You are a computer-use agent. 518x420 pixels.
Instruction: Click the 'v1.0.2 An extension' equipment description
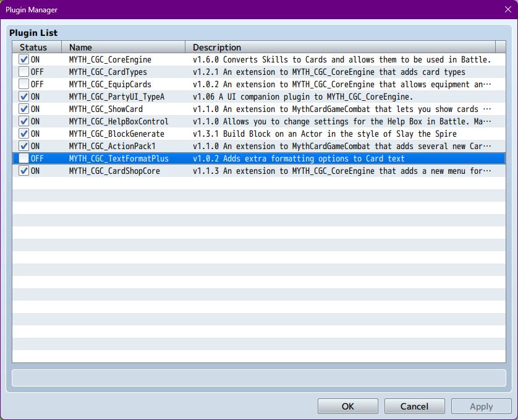click(342, 84)
